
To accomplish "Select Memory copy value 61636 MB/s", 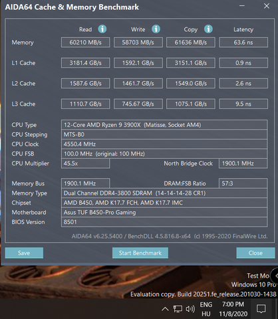I will (191, 43).
